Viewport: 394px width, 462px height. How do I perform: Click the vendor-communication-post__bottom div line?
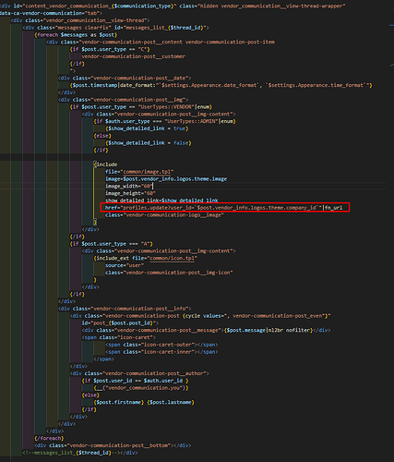[113, 445]
